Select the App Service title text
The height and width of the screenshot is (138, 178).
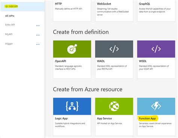click(104, 118)
